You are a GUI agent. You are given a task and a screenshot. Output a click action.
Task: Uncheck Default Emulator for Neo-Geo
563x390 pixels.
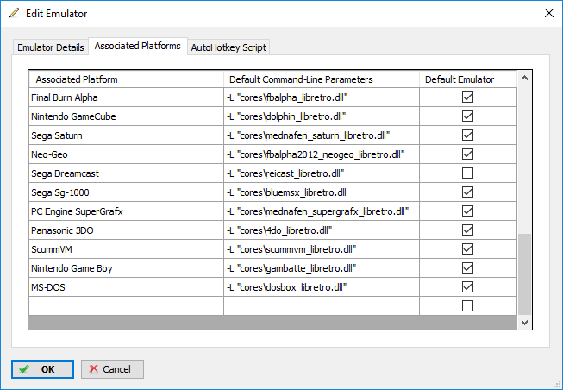coord(467,154)
